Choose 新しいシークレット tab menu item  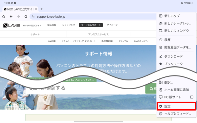[176, 23]
